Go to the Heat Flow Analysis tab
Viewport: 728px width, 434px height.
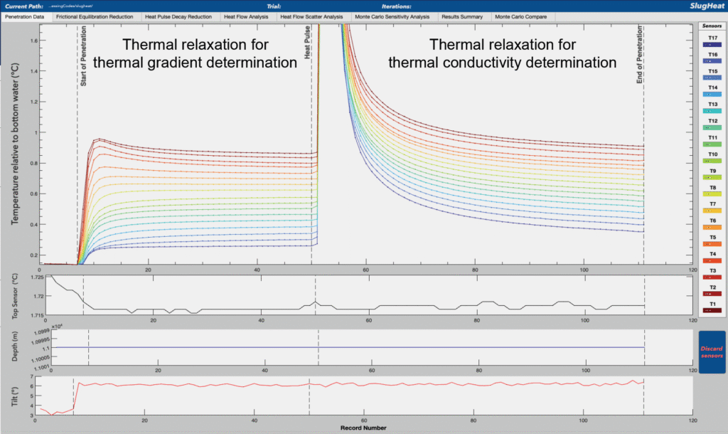point(245,16)
